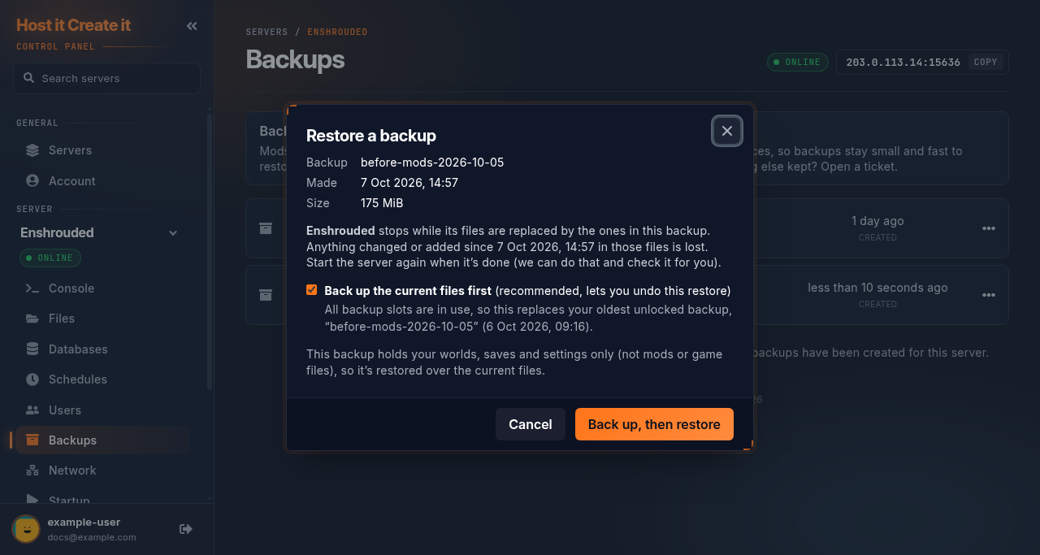Click the Host it Create it logo
Screen dimensions: 1040x555
(x=73, y=25)
